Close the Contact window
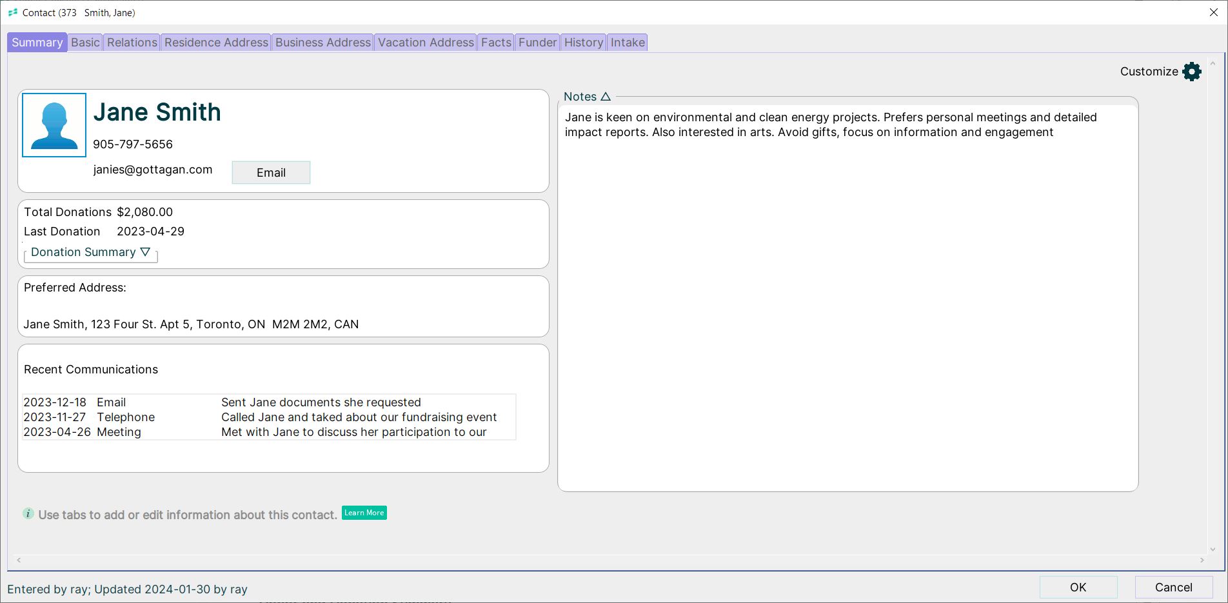The width and height of the screenshot is (1228, 603). coord(1213,12)
